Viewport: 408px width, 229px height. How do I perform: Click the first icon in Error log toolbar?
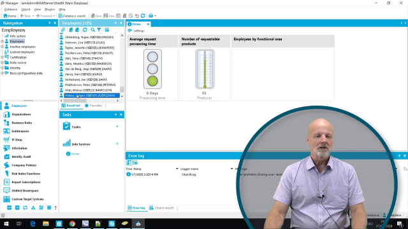click(129, 163)
